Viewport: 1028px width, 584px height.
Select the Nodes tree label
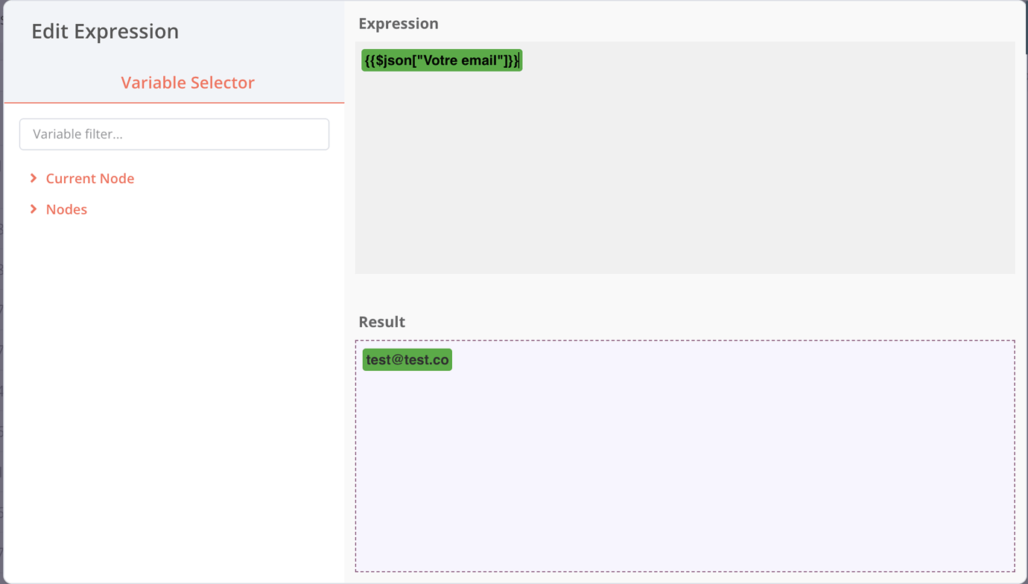pyautogui.click(x=66, y=209)
